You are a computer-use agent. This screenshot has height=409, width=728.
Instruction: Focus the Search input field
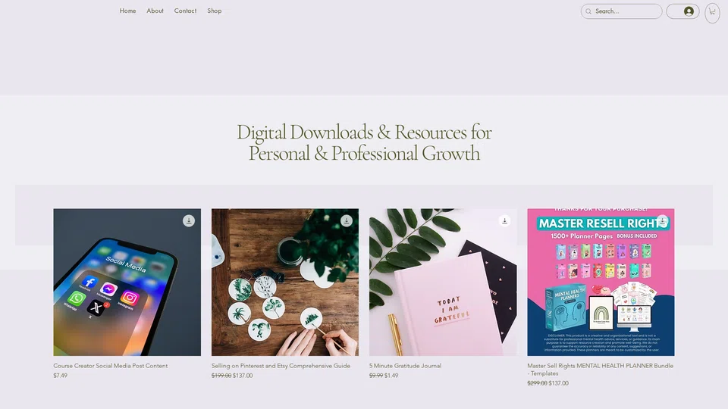click(x=622, y=11)
